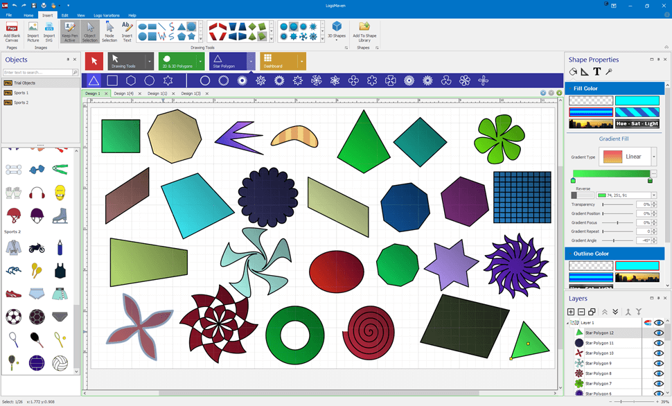
Task: Click the add layer plus icon
Action: [x=571, y=312]
